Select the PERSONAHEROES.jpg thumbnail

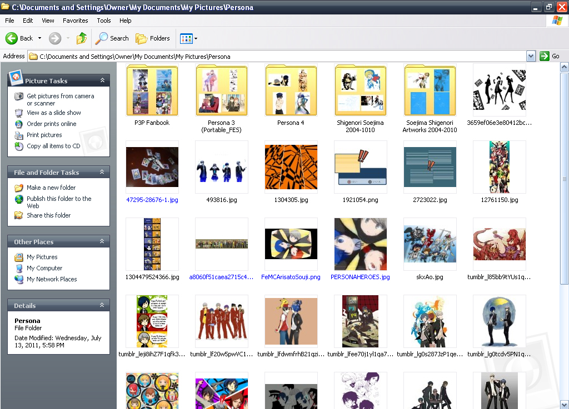[x=360, y=244]
